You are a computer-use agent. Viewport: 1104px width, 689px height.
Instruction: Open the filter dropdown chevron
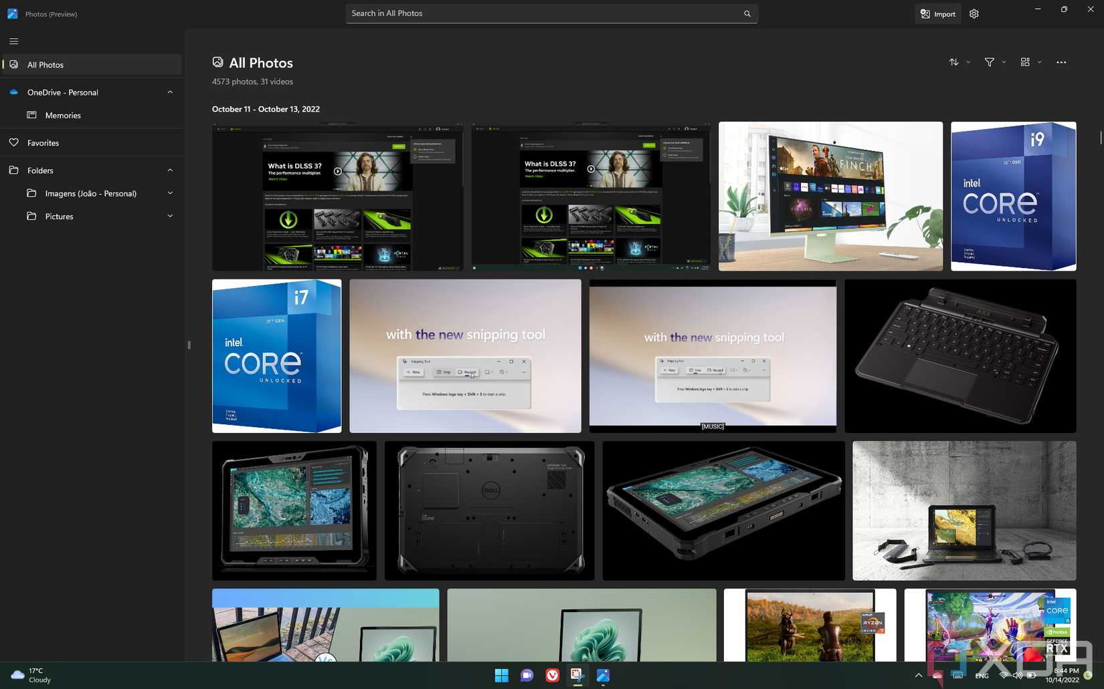tap(1004, 62)
